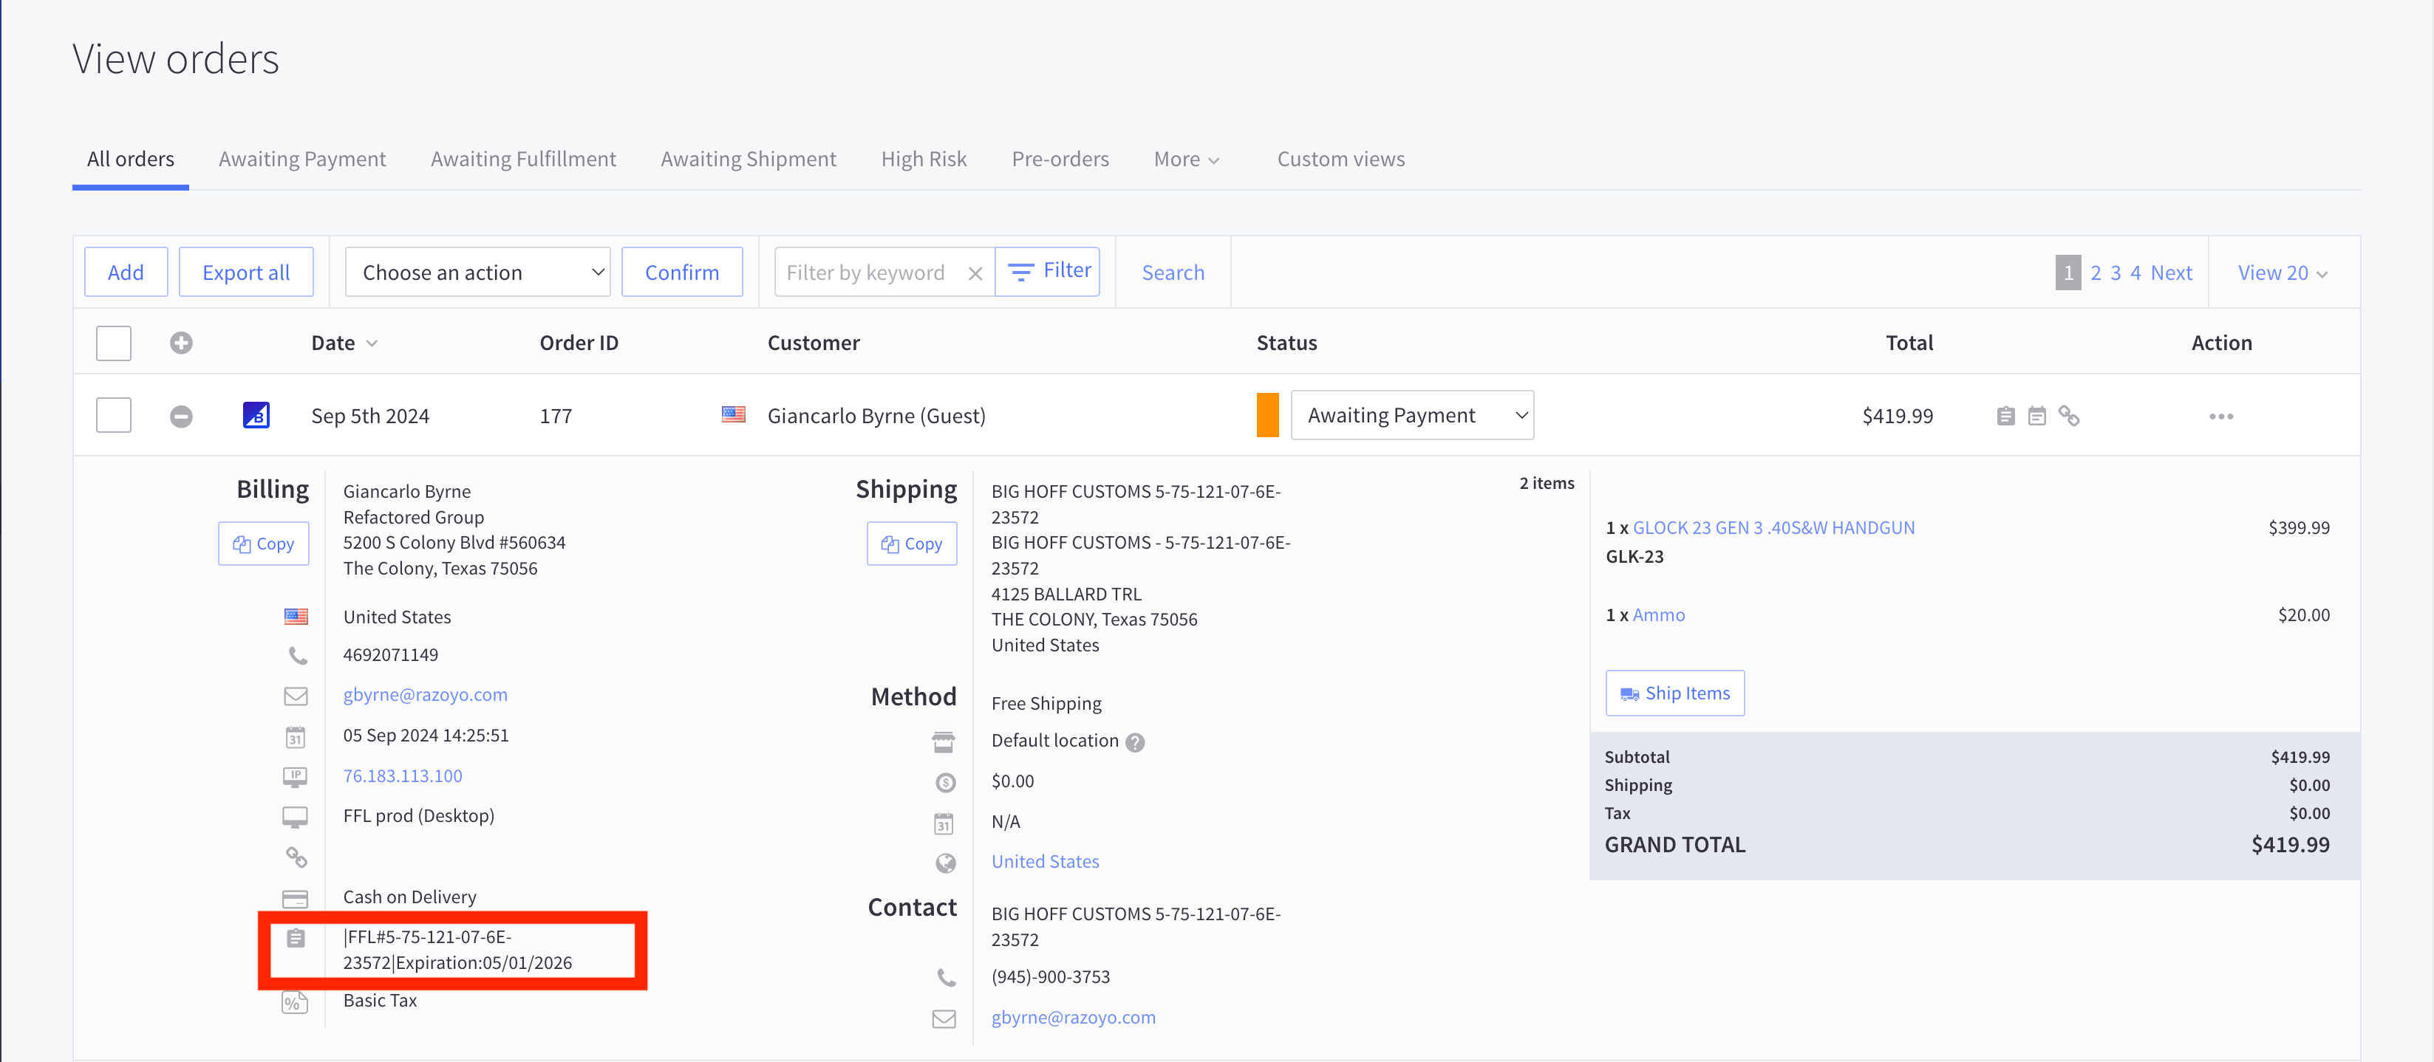
Task: Open the Awaiting Payment status dropdown
Action: (x=1411, y=415)
